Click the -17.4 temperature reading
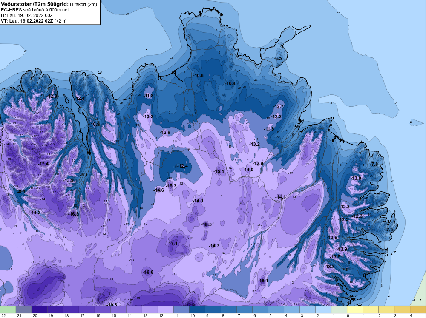The width and height of the screenshot is (426, 318). [x=43, y=164]
